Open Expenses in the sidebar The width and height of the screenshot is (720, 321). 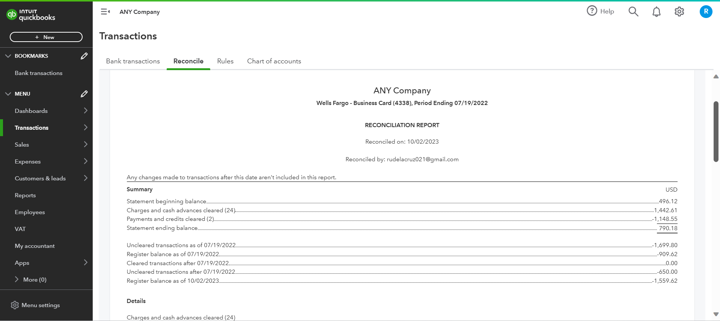[x=28, y=162]
